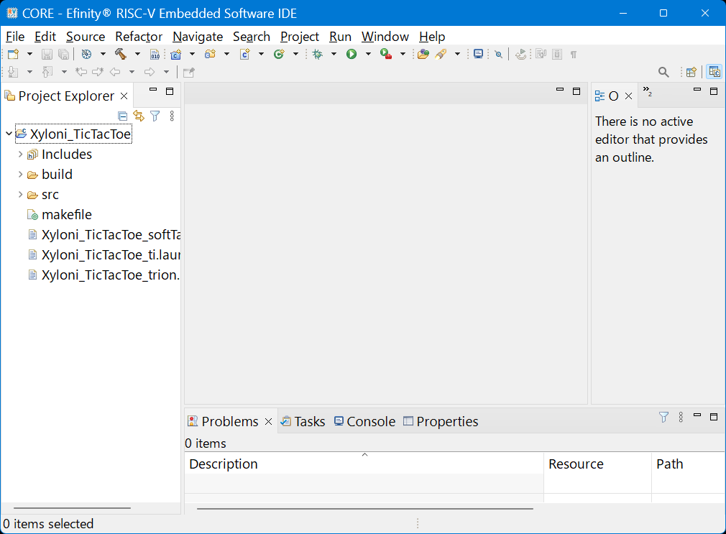Toggle the C/C++ perspective button
Viewport: 726px width, 534px height.
tap(714, 72)
